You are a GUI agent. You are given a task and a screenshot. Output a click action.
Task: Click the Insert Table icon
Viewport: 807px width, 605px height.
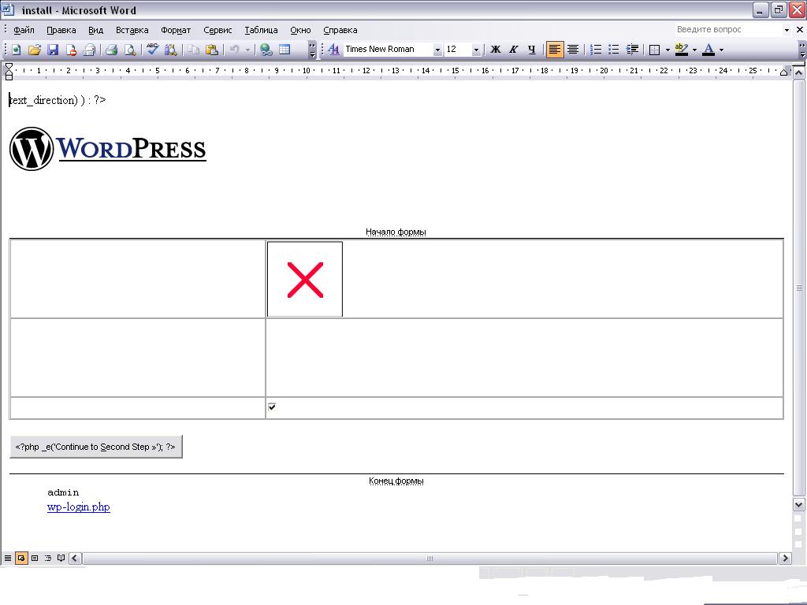[284, 50]
